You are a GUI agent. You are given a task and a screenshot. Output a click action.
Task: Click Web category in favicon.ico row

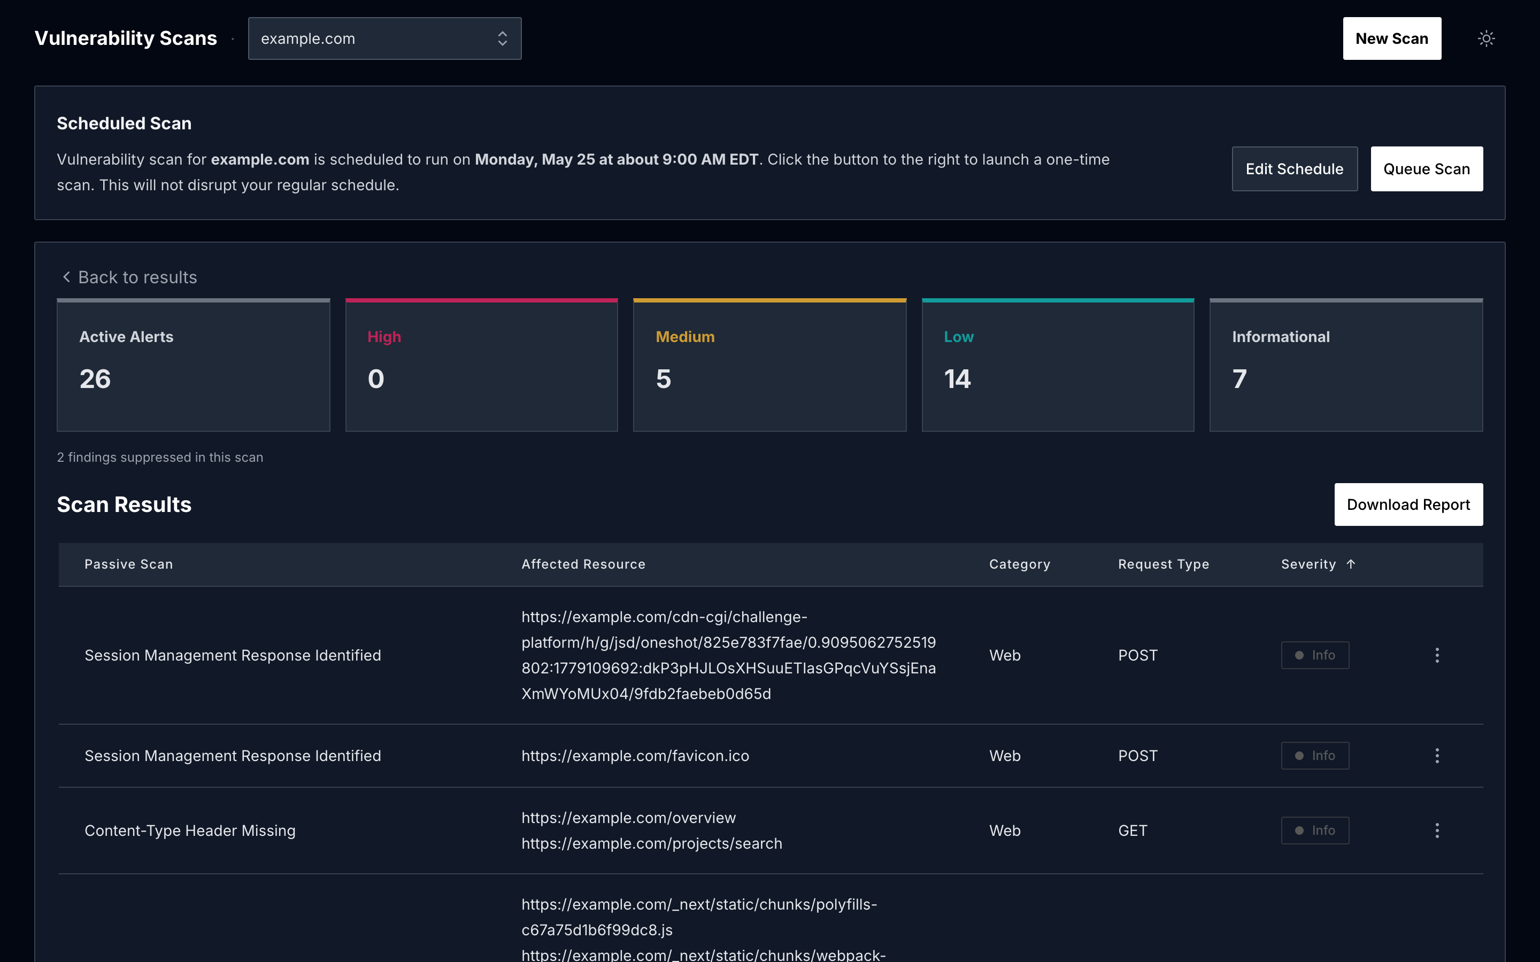coord(1005,756)
